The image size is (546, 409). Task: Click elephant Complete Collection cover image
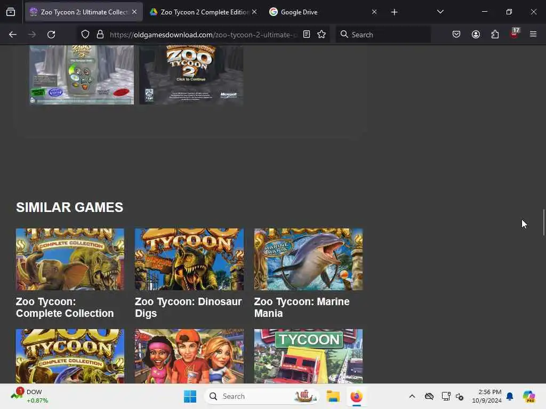tap(70, 259)
